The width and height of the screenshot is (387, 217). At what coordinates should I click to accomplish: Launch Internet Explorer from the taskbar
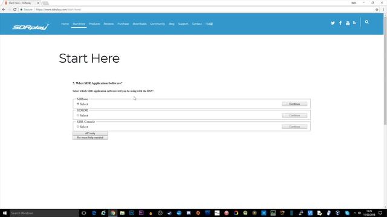coord(103,213)
